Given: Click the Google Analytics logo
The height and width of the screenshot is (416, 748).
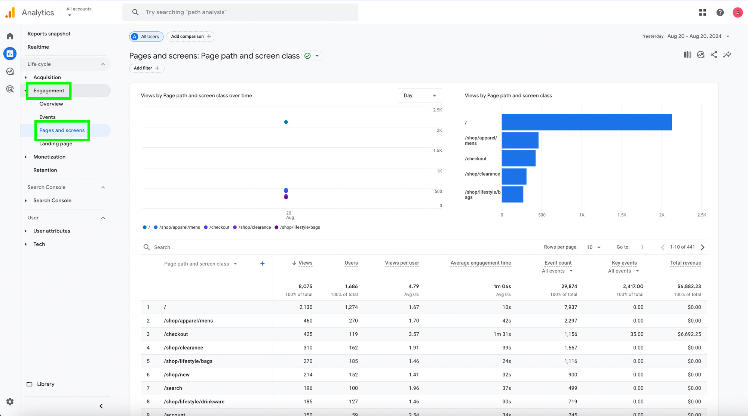Looking at the screenshot, I should pyautogui.click(x=10, y=12).
